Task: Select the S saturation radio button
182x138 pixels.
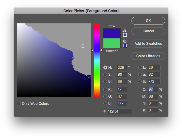Action: (105, 74)
